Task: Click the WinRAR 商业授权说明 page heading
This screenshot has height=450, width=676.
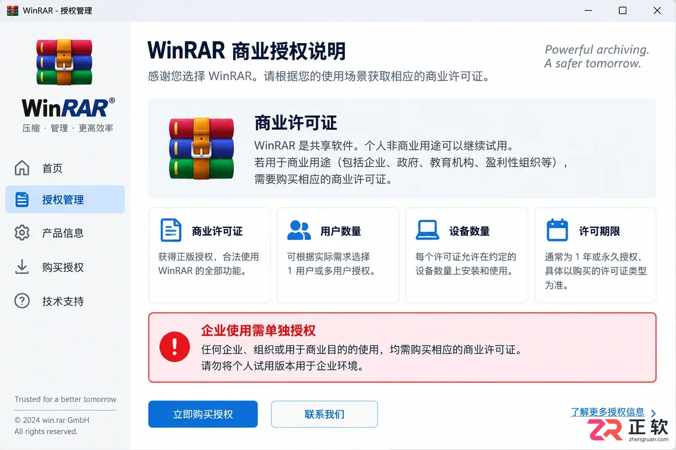Action: coord(246,51)
